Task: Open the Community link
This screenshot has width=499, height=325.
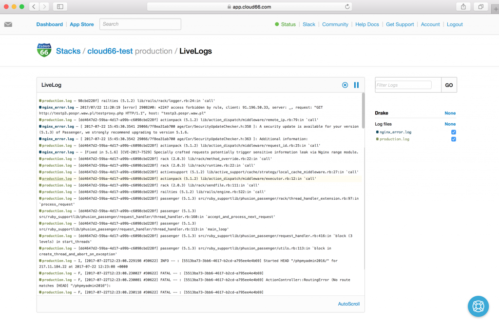Action: [x=335, y=24]
